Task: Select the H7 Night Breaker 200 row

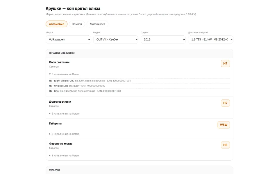Action: pos(139,81)
